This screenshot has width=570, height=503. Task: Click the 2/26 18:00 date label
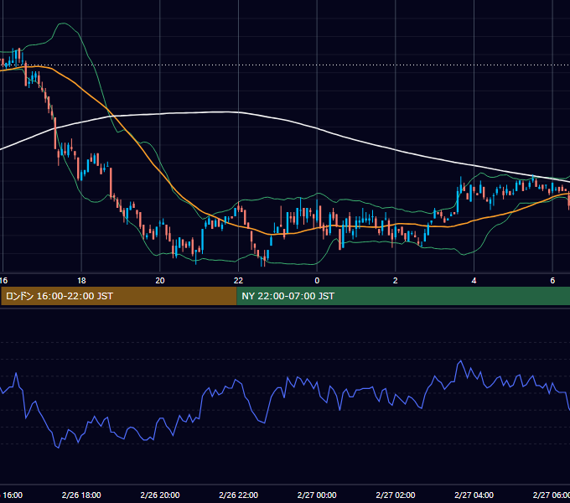point(81,495)
